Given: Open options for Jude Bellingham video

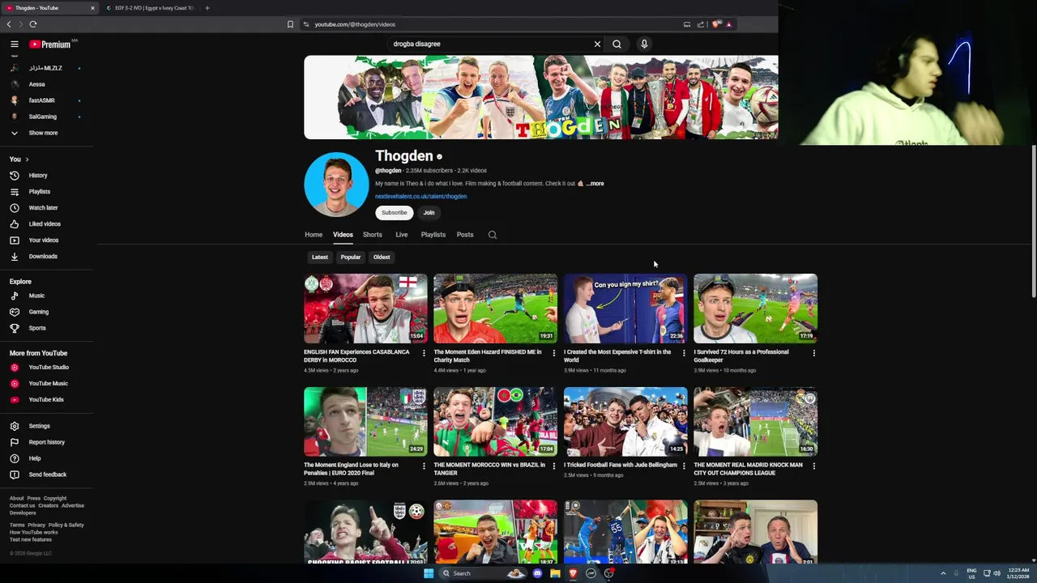Looking at the screenshot, I should [x=684, y=466].
